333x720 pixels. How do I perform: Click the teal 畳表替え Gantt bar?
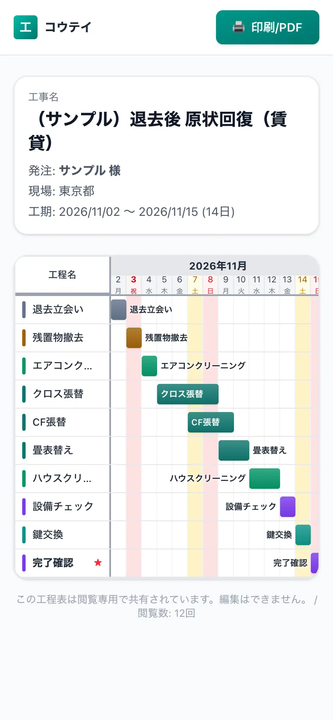click(x=234, y=450)
